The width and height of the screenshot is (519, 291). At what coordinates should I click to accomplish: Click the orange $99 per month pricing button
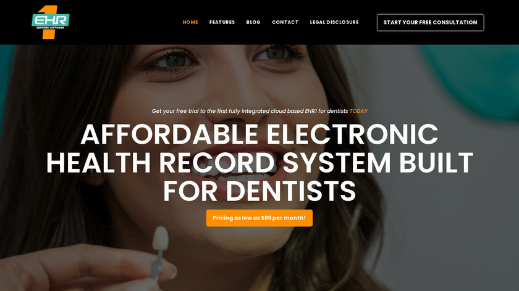[x=259, y=218]
